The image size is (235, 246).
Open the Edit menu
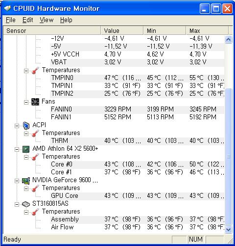click(28, 20)
